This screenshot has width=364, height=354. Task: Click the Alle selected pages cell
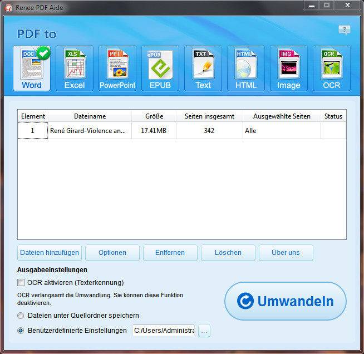point(282,131)
